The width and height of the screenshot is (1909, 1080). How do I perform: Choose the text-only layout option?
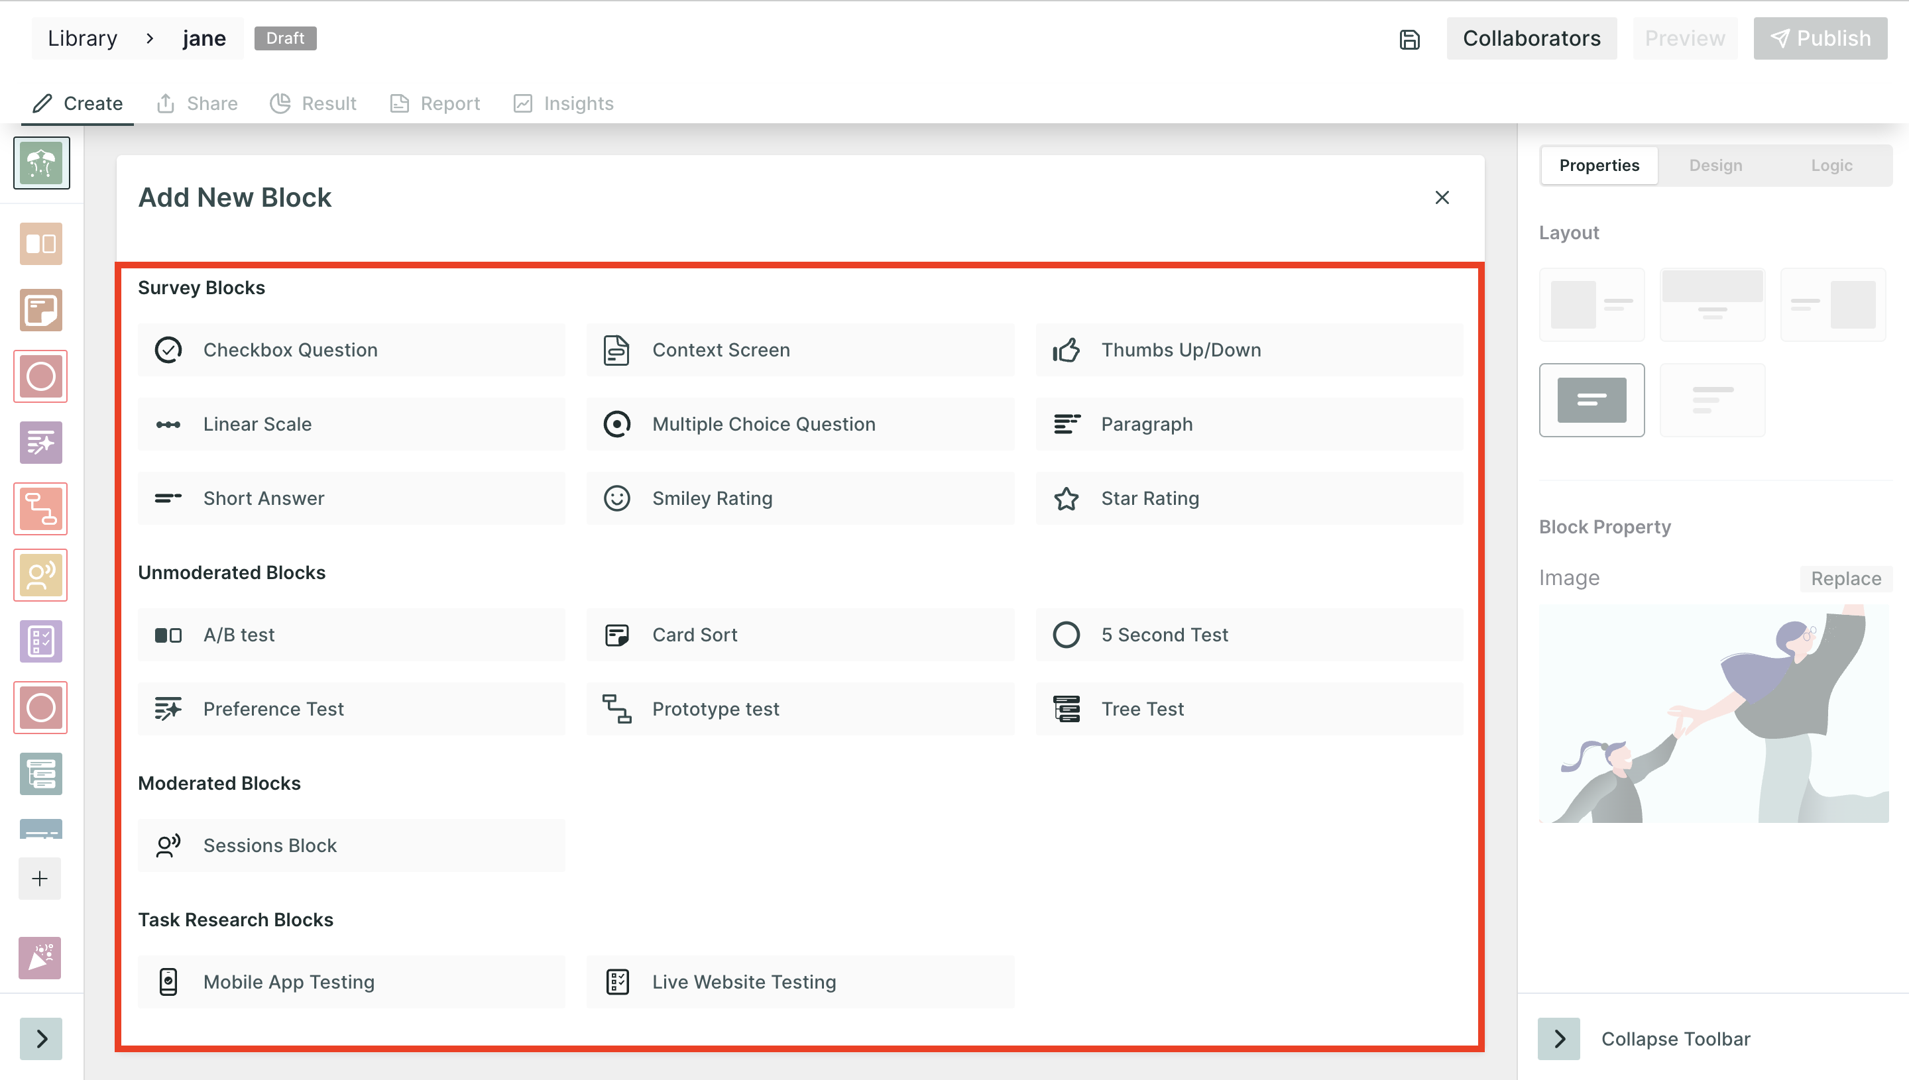tap(1711, 400)
